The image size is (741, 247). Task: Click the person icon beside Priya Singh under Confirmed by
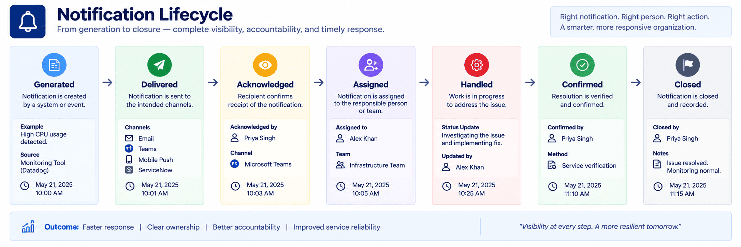tap(552, 138)
